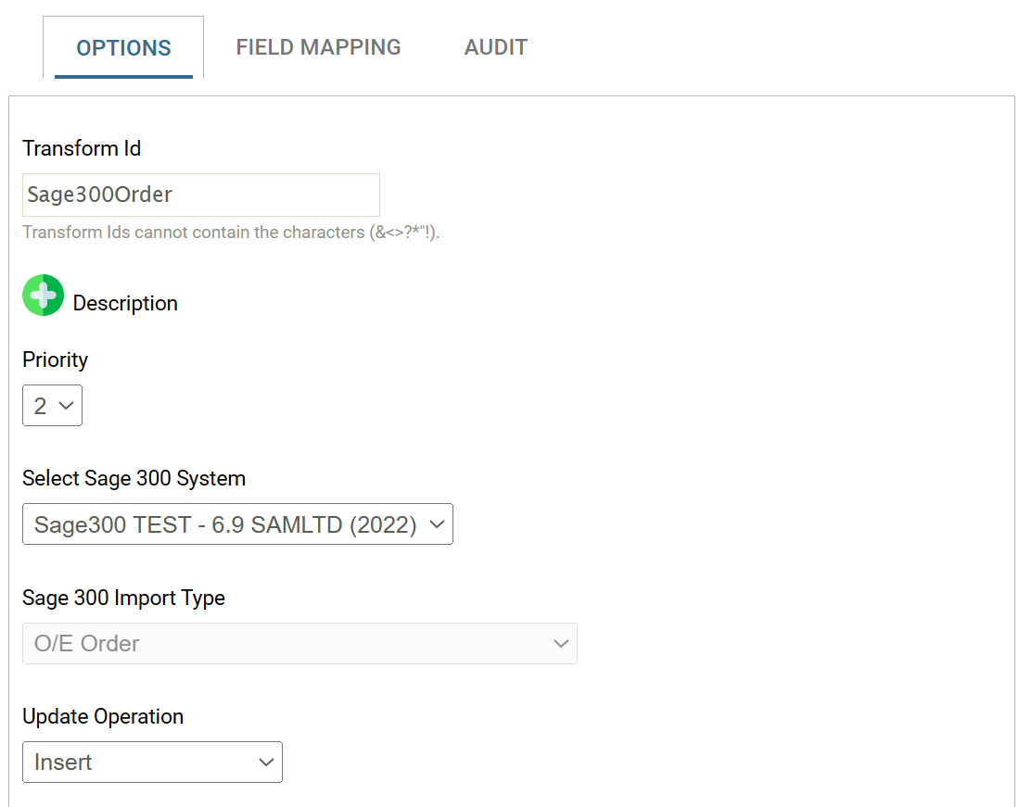Click the Transform Id label
The height and width of the screenshot is (807, 1032).
[x=82, y=148]
